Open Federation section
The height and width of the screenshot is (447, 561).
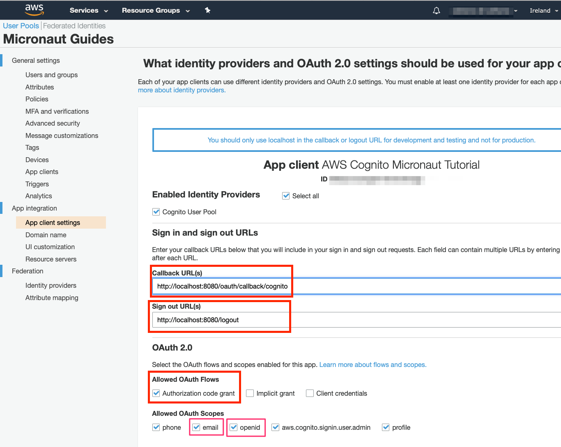(28, 271)
